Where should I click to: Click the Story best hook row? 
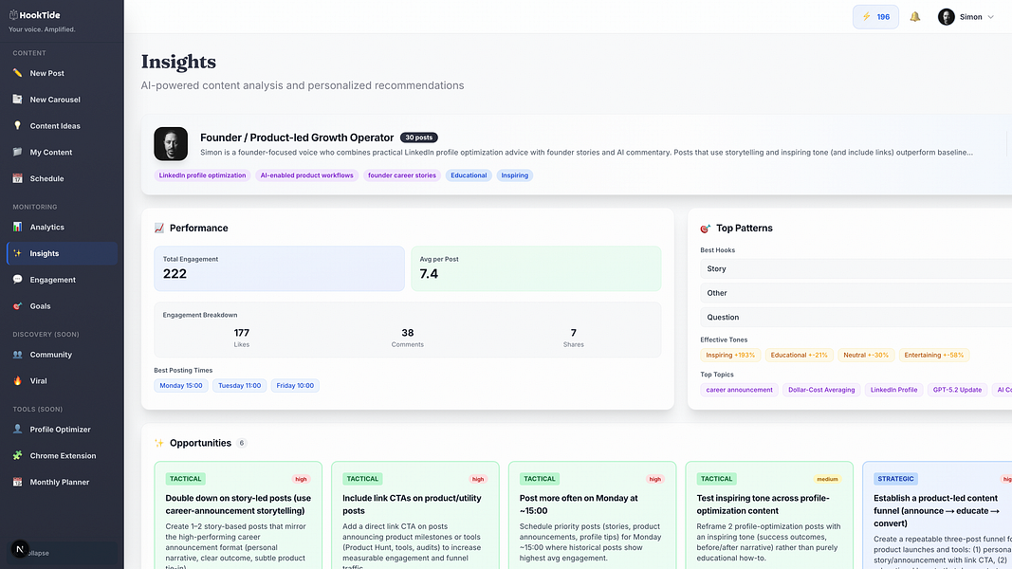[x=856, y=269]
